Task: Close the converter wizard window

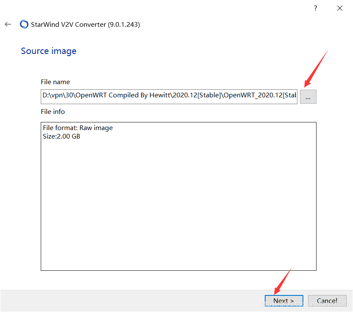Action: 340,9
